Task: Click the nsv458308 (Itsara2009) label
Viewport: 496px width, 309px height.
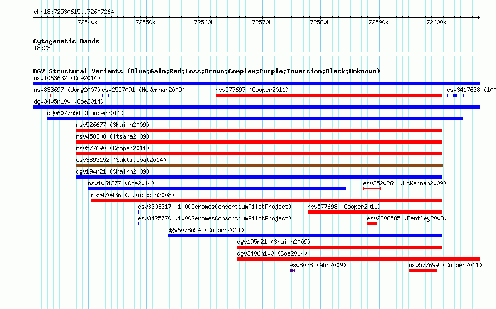Action: (x=113, y=136)
